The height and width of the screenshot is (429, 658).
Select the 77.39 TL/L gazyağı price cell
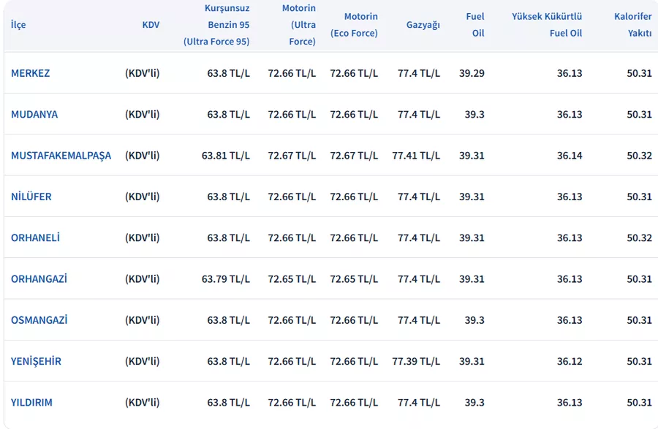click(416, 361)
